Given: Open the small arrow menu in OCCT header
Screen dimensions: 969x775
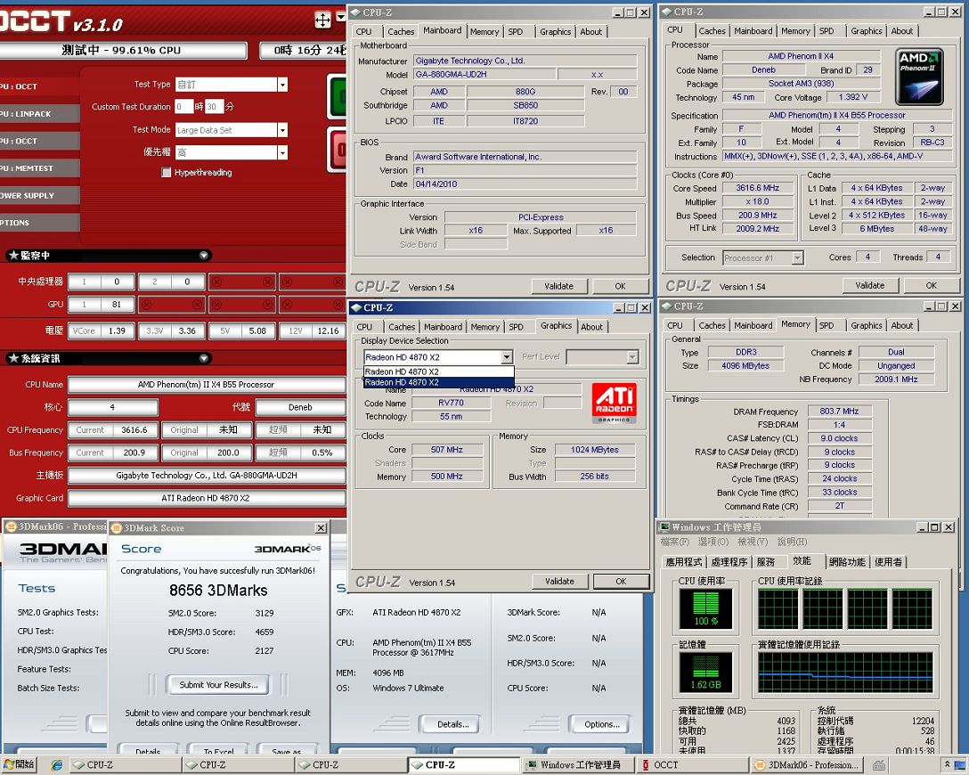Looking at the screenshot, I should coord(340,18).
